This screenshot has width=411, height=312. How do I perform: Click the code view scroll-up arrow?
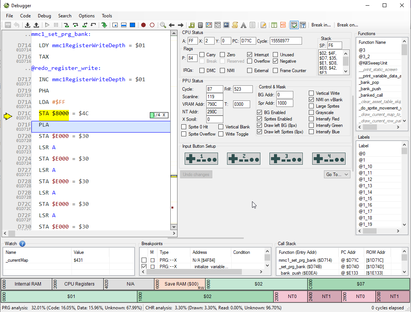(x=174, y=33)
